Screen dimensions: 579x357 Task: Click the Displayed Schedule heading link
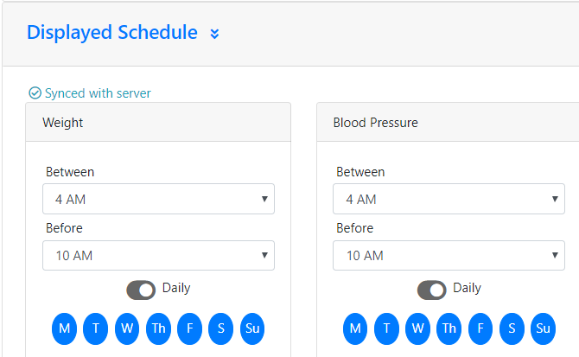click(x=112, y=33)
